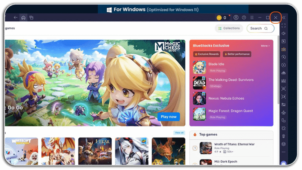Screen dimensions: 302x170
Task: Click into the Search field
Action: pos(260,28)
